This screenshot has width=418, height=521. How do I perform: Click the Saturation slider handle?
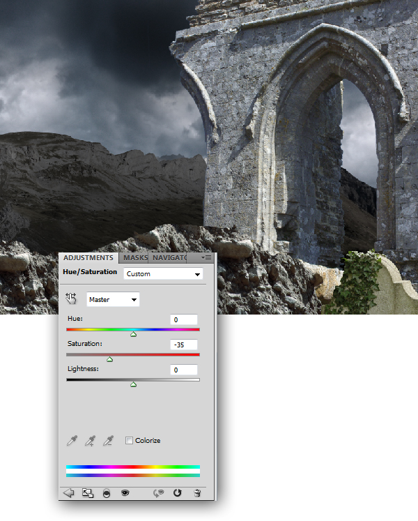[x=109, y=359]
